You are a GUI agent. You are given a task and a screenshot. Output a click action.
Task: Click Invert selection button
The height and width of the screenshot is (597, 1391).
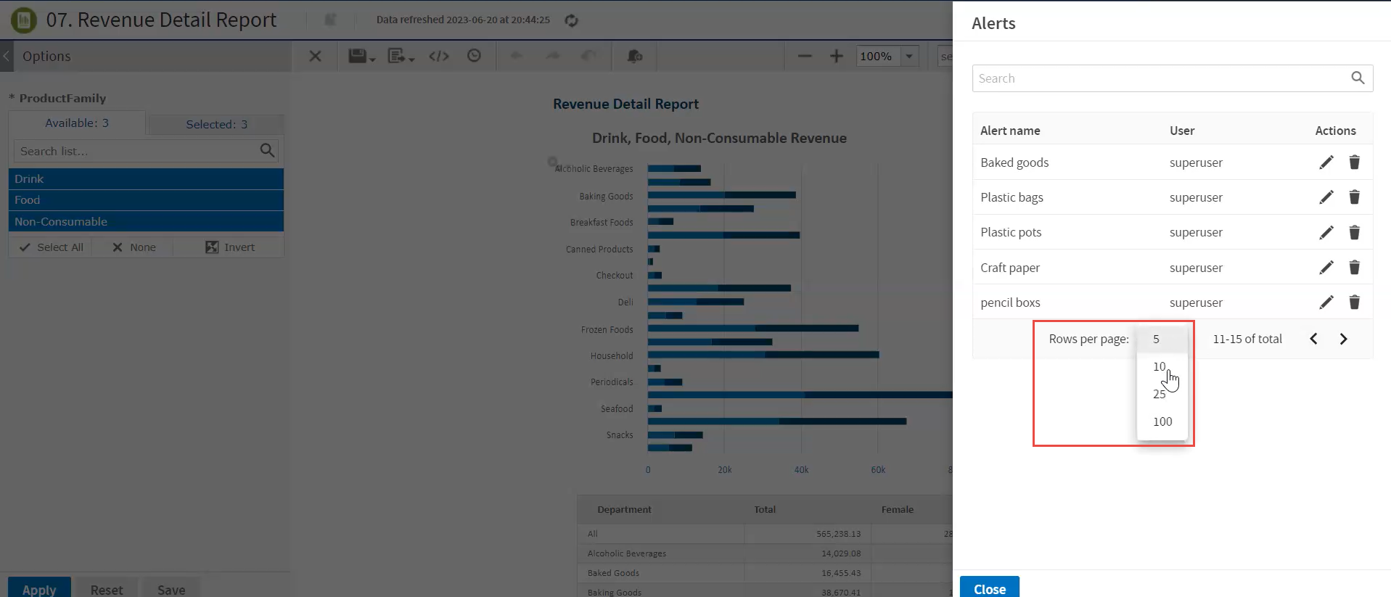(x=230, y=247)
